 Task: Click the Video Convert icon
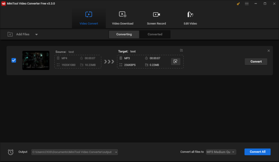[89, 14]
